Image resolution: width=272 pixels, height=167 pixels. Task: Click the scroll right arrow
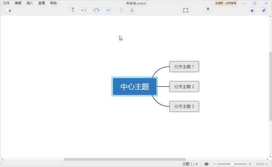[267, 159]
